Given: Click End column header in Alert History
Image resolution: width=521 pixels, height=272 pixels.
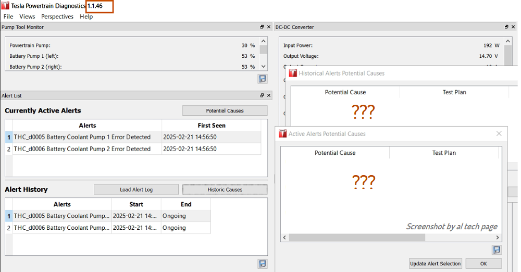Looking at the screenshot, I should pos(186,204).
